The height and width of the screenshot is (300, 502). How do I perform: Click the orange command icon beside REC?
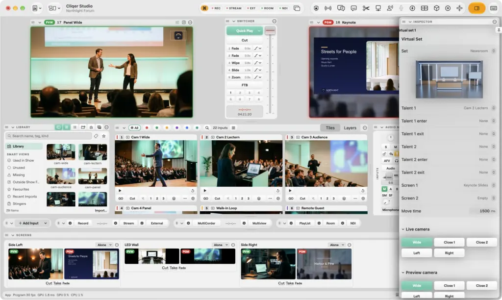pyautogui.click(x=204, y=8)
